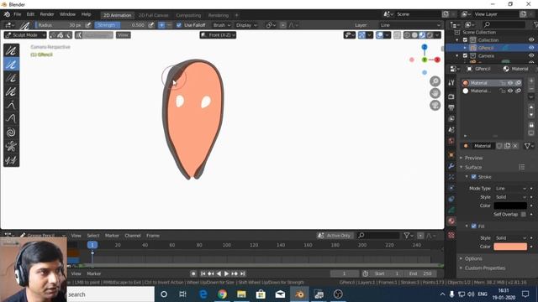This screenshot has height=302, width=538.
Task: Open the Fill Style Solid dropdown
Action: (510, 237)
